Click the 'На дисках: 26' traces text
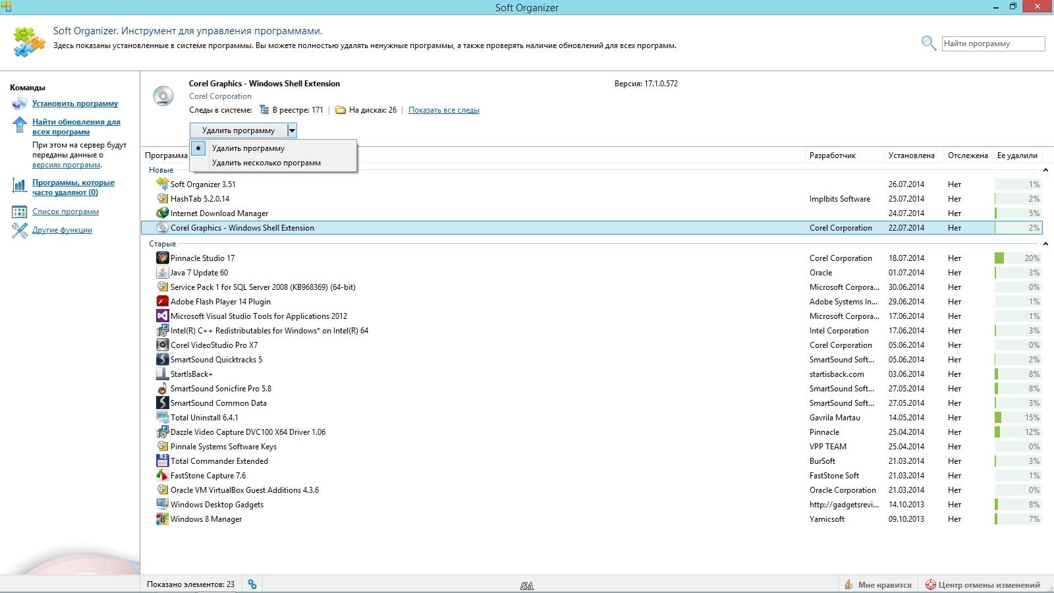Image resolution: width=1054 pixels, height=593 pixels. 373,110
